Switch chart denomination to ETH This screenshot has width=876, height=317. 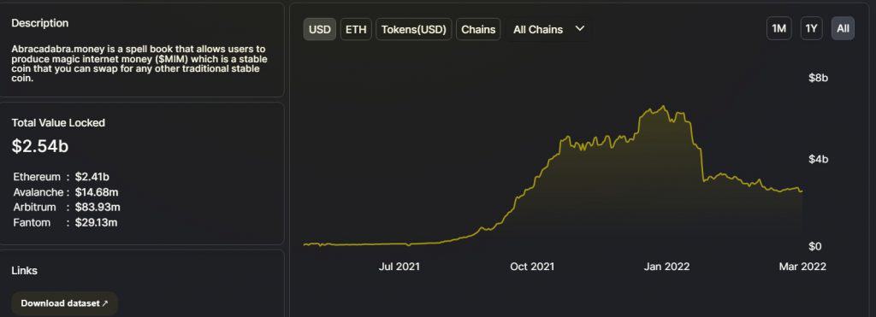356,29
